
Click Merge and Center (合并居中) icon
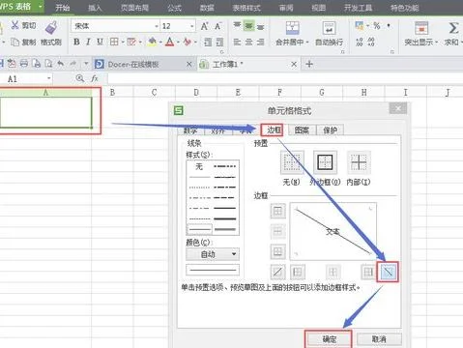[292, 28]
